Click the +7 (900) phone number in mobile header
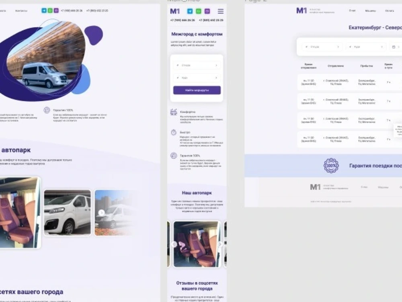The image size is (402, 302). point(182,20)
